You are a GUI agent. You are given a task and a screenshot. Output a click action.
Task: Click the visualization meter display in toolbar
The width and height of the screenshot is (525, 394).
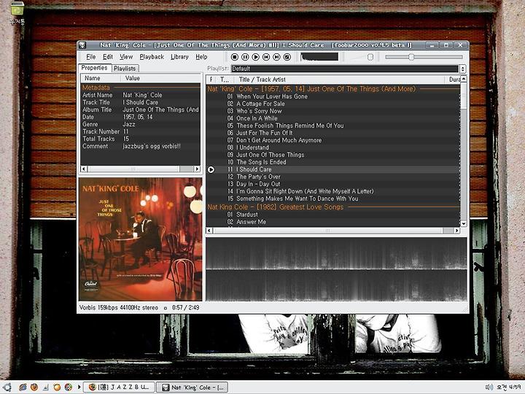(319, 57)
